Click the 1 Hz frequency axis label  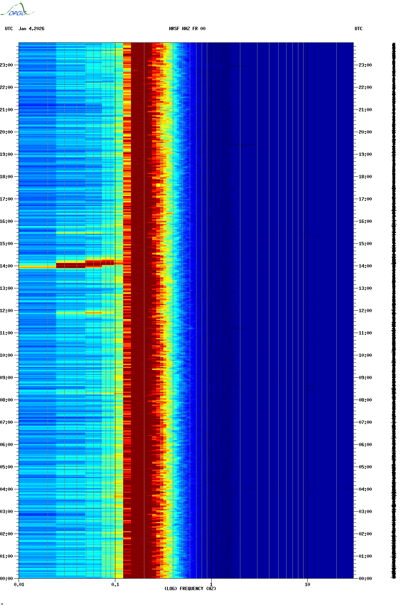tap(211, 585)
